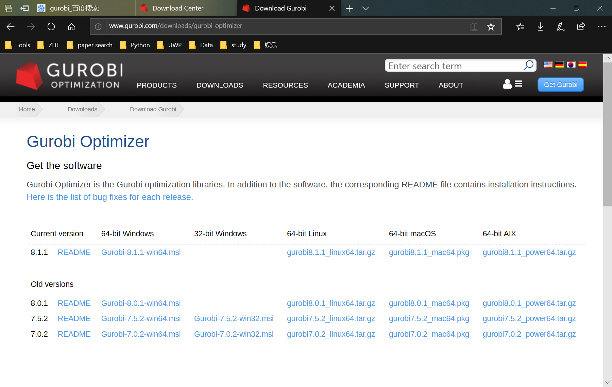
Task: Click the Gurobi Optimization logo
Action: click(70, 76)
